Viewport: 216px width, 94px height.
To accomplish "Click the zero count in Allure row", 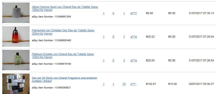I will click(x=113, y=13).
